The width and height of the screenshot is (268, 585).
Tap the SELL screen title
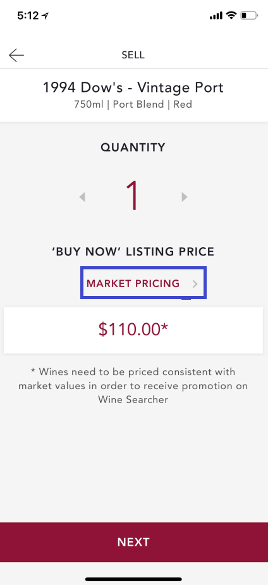coord(133,55)
